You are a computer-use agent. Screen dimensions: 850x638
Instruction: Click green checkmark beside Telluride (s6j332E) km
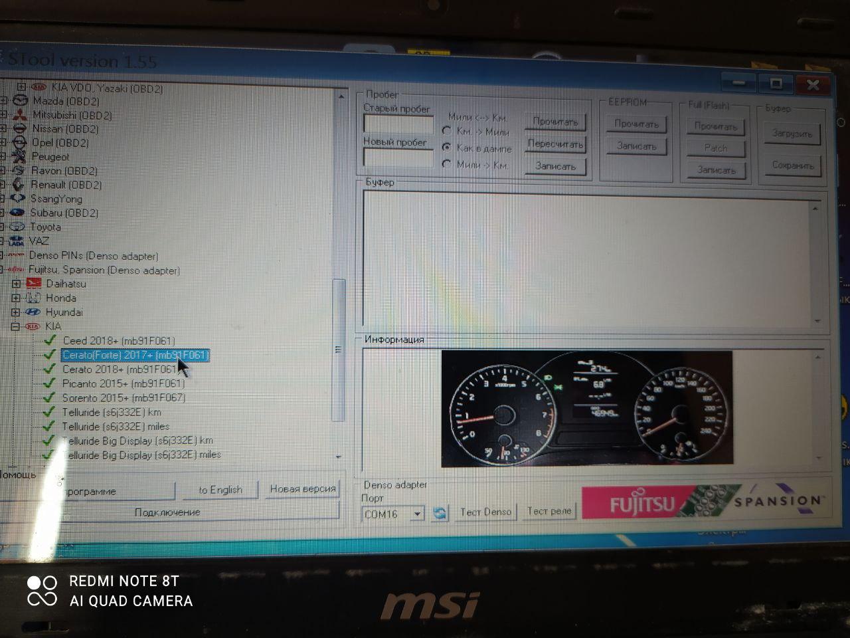tap(48, 412)
